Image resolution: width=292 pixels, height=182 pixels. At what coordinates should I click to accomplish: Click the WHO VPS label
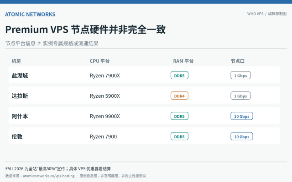pos(255,14)
